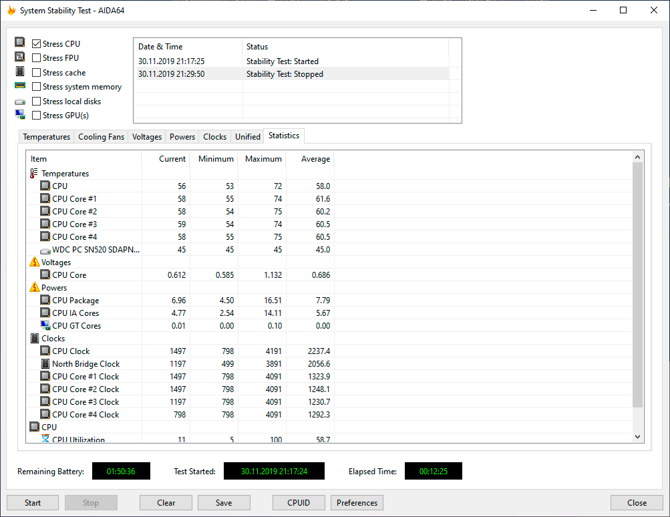Uncheck the Stress CPU checkbox
Viewport: 670px width, 517px height.
(x=36, y=43)
